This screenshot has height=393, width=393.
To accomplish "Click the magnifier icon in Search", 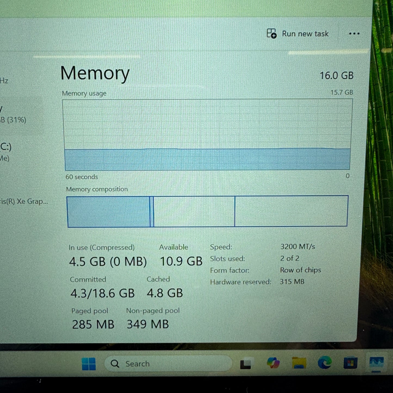I will point(115,364).
